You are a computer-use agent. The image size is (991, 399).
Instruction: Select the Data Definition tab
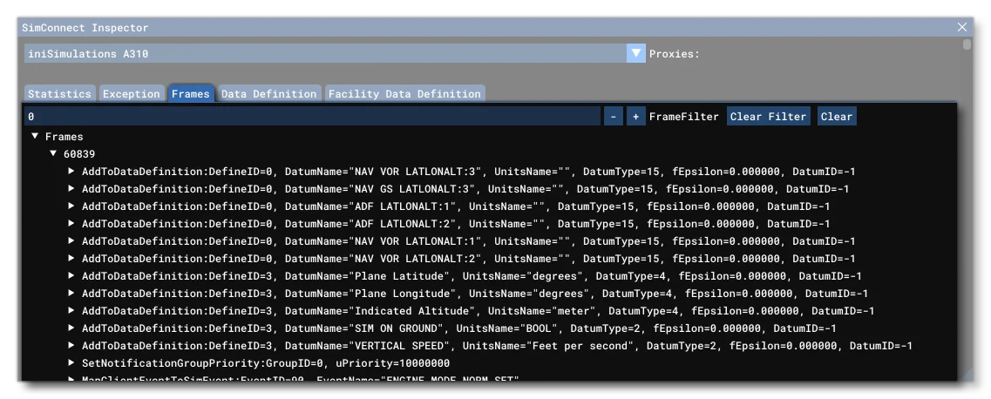click(268, 93)
